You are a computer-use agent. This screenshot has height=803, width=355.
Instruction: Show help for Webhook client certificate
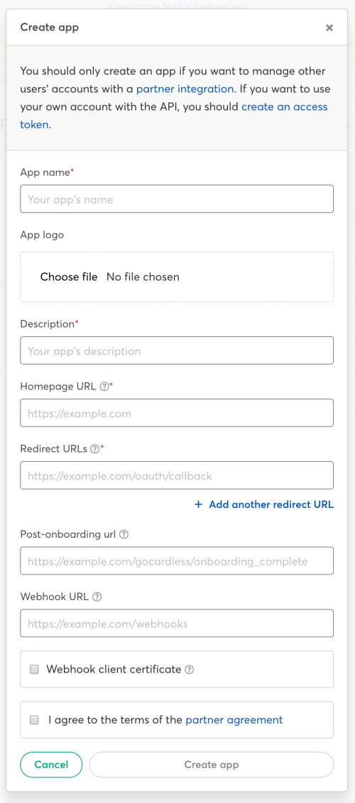(189, 670)
